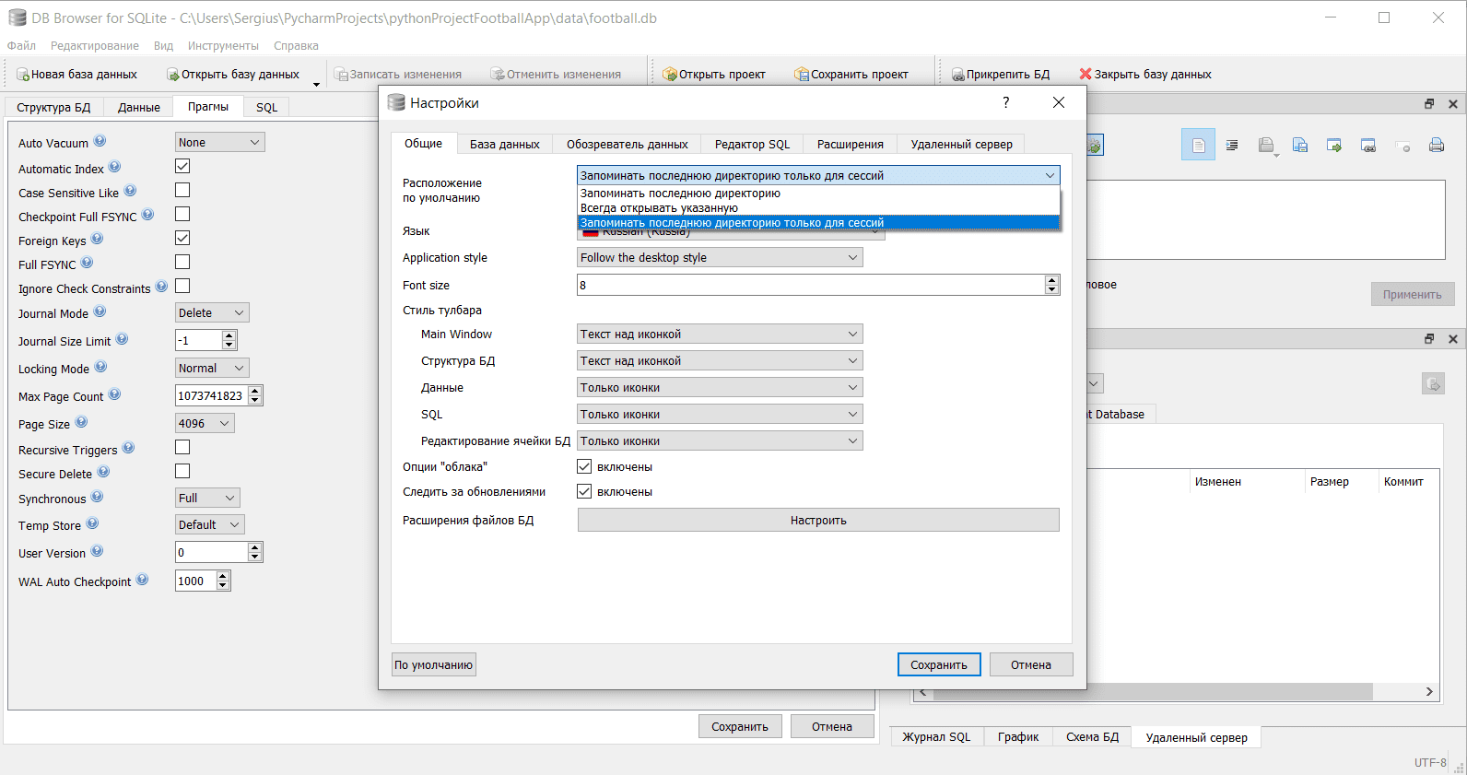Open the Редактирование ячейки БД style dropdown
The height and width of the screenshot is (775, 1467).
(720, 440)
